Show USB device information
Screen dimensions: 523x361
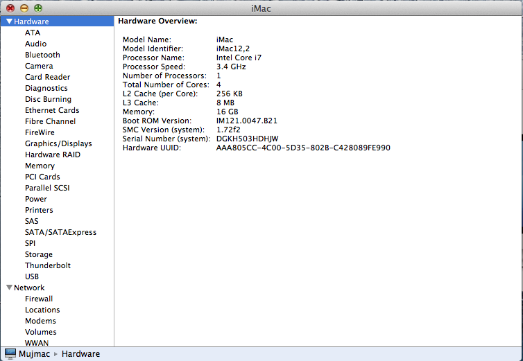pos(32,276)
